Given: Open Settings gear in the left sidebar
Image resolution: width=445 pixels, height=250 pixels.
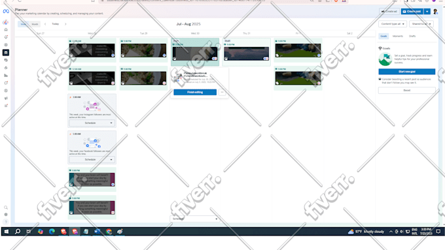Looking at the screenshot, I should (x=6, y=215).
